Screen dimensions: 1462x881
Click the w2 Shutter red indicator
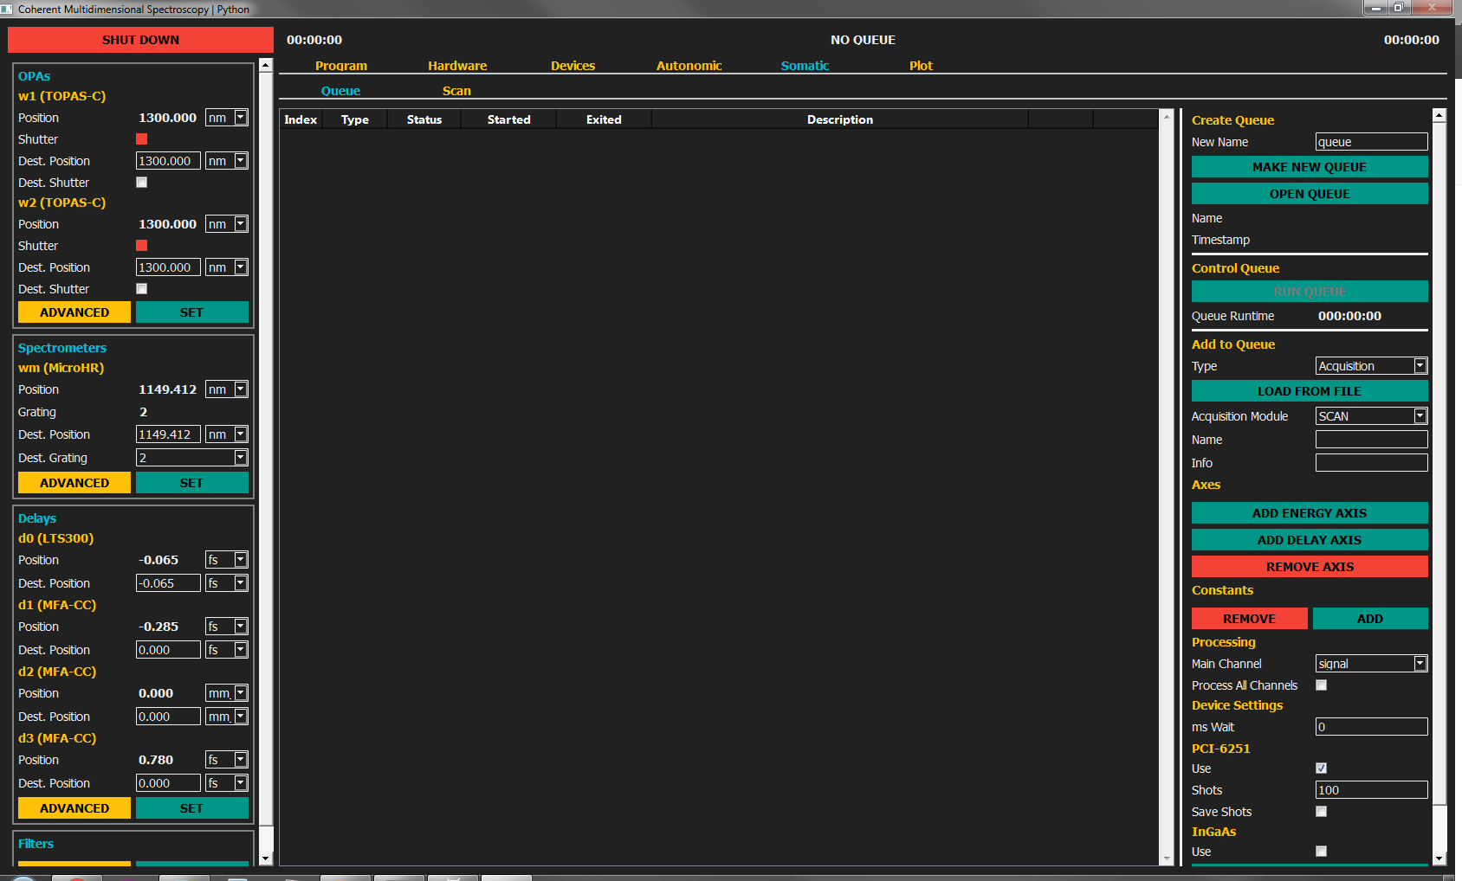pyautogui.click(x=142, y=246)
